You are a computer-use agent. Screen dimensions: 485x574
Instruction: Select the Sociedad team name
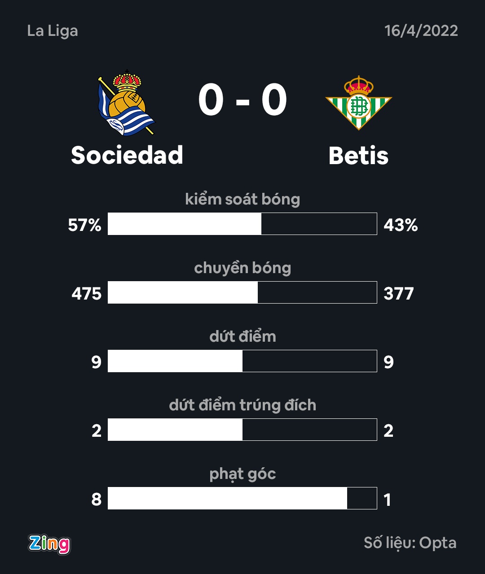(127, 155)
